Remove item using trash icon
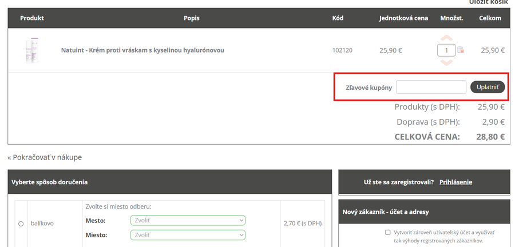 tap(461, 50)
